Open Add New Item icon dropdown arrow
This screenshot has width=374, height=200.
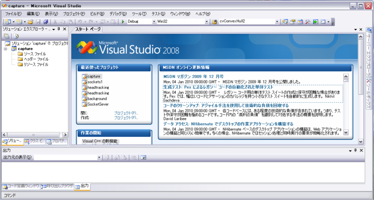[25, 21]
